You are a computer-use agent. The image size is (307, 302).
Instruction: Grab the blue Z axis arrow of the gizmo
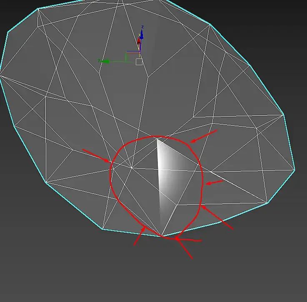tap(142, 35)
